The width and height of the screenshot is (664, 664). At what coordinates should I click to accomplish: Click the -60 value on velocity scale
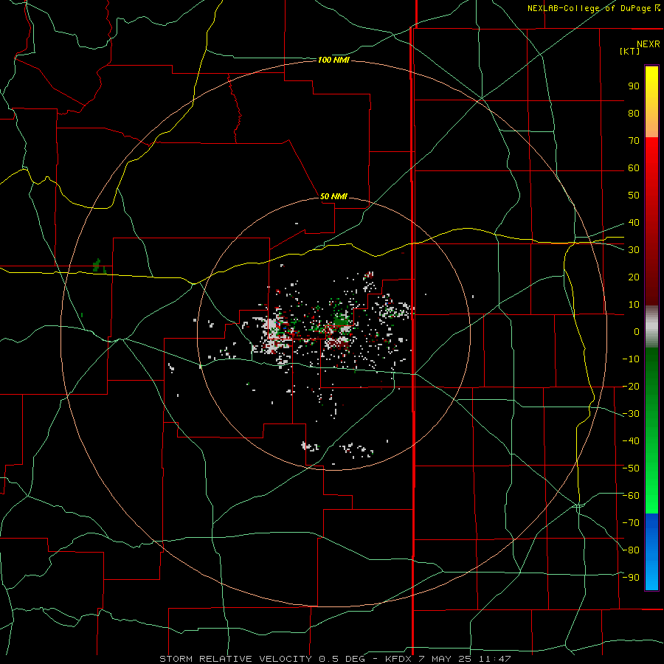tap(631, 496)
